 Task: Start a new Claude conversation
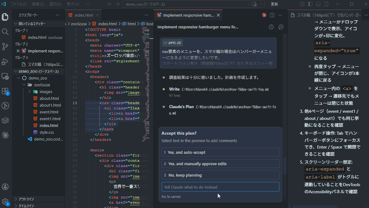coord(281,27)
